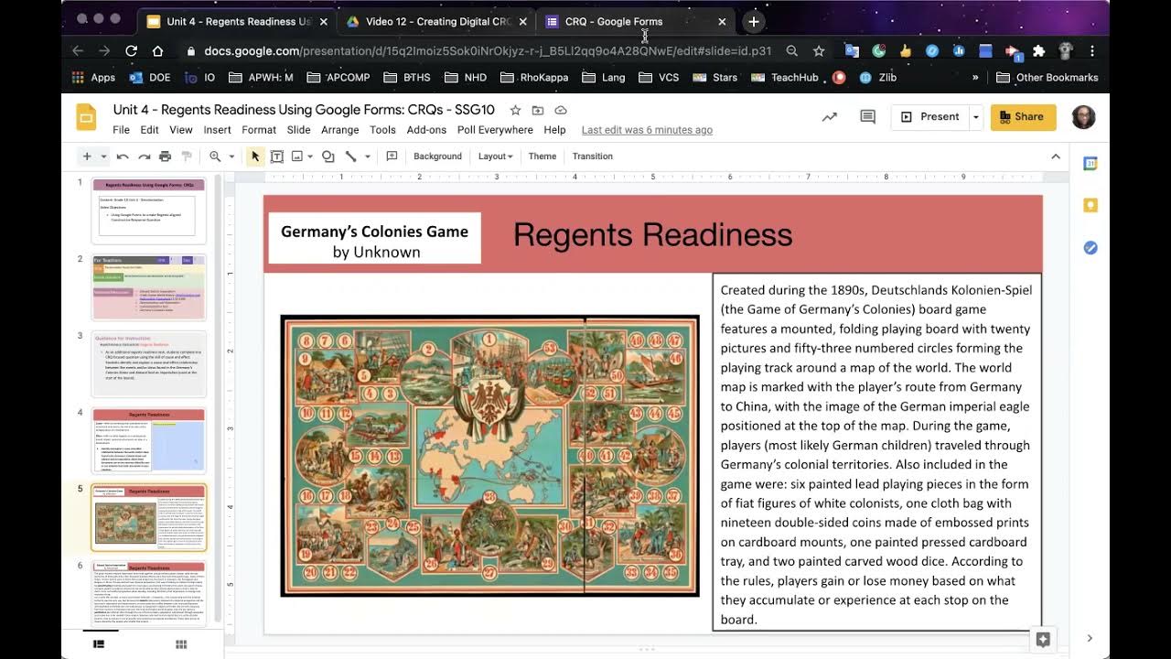
Task: Click the Present button
Action: tap(930, 117)
